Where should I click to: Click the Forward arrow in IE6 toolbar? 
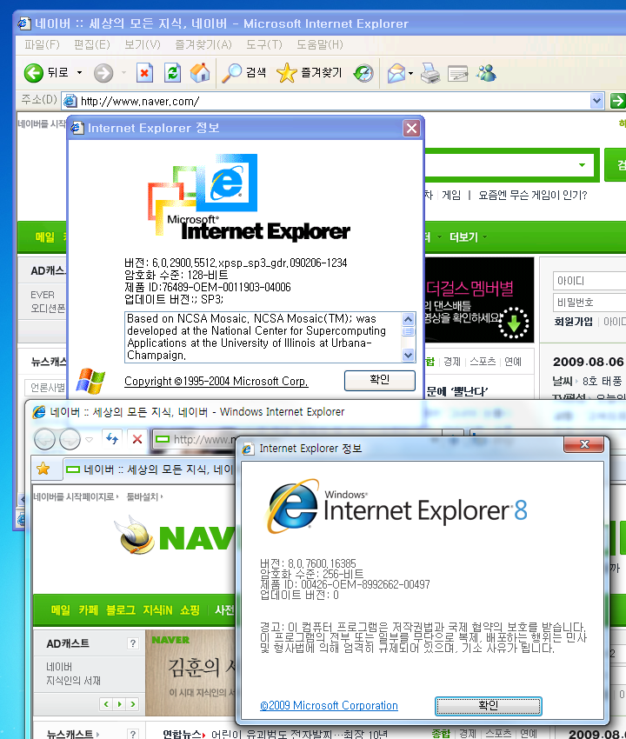(x=103, y=73)
